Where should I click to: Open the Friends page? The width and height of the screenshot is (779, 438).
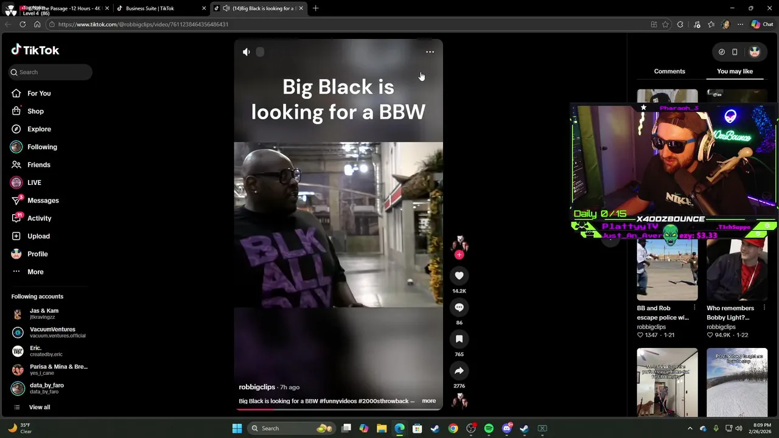39,165
